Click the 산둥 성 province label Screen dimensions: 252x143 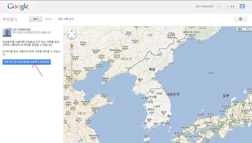click(81, 113)
